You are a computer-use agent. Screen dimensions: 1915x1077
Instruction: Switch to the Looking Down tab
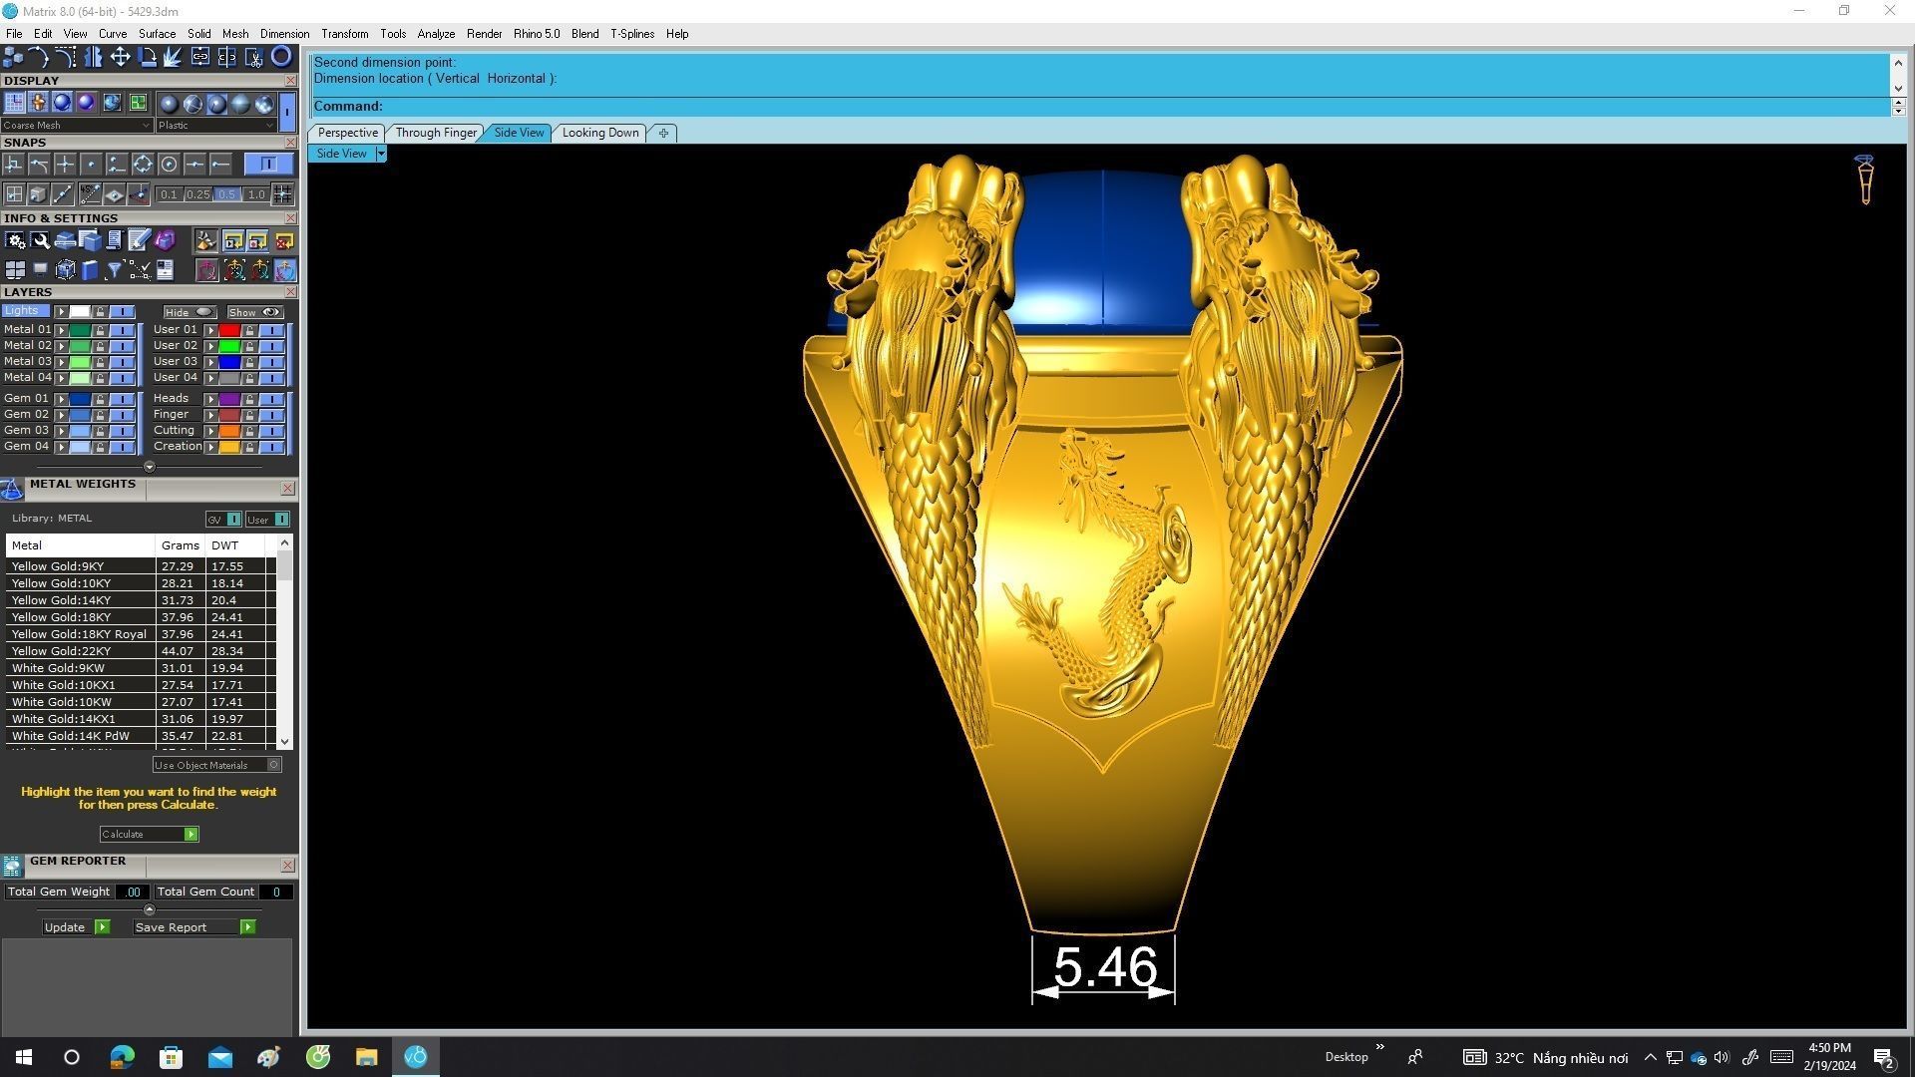(x=600, y=133)
